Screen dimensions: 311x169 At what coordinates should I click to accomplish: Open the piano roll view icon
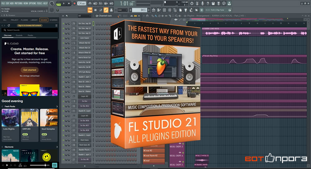click(x=159, y=10)
